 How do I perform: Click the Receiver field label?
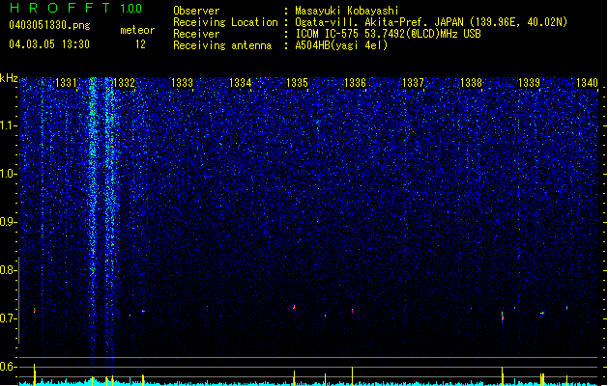[x=196, y=34]
